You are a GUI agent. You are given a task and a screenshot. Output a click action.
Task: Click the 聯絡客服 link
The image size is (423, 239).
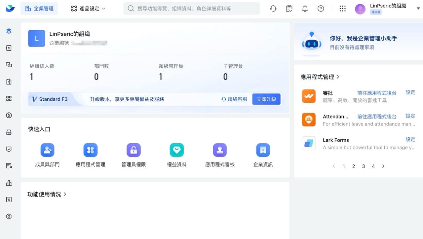coord(234,99)
